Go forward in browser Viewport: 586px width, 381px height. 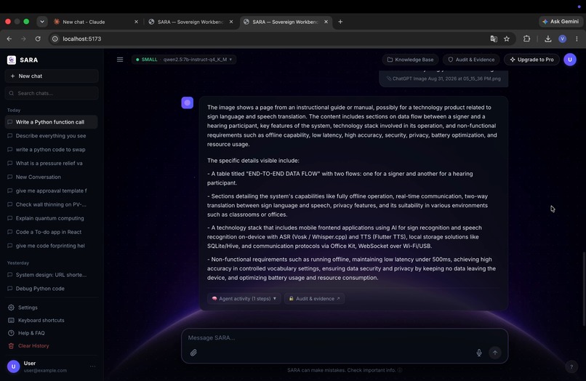23,39
